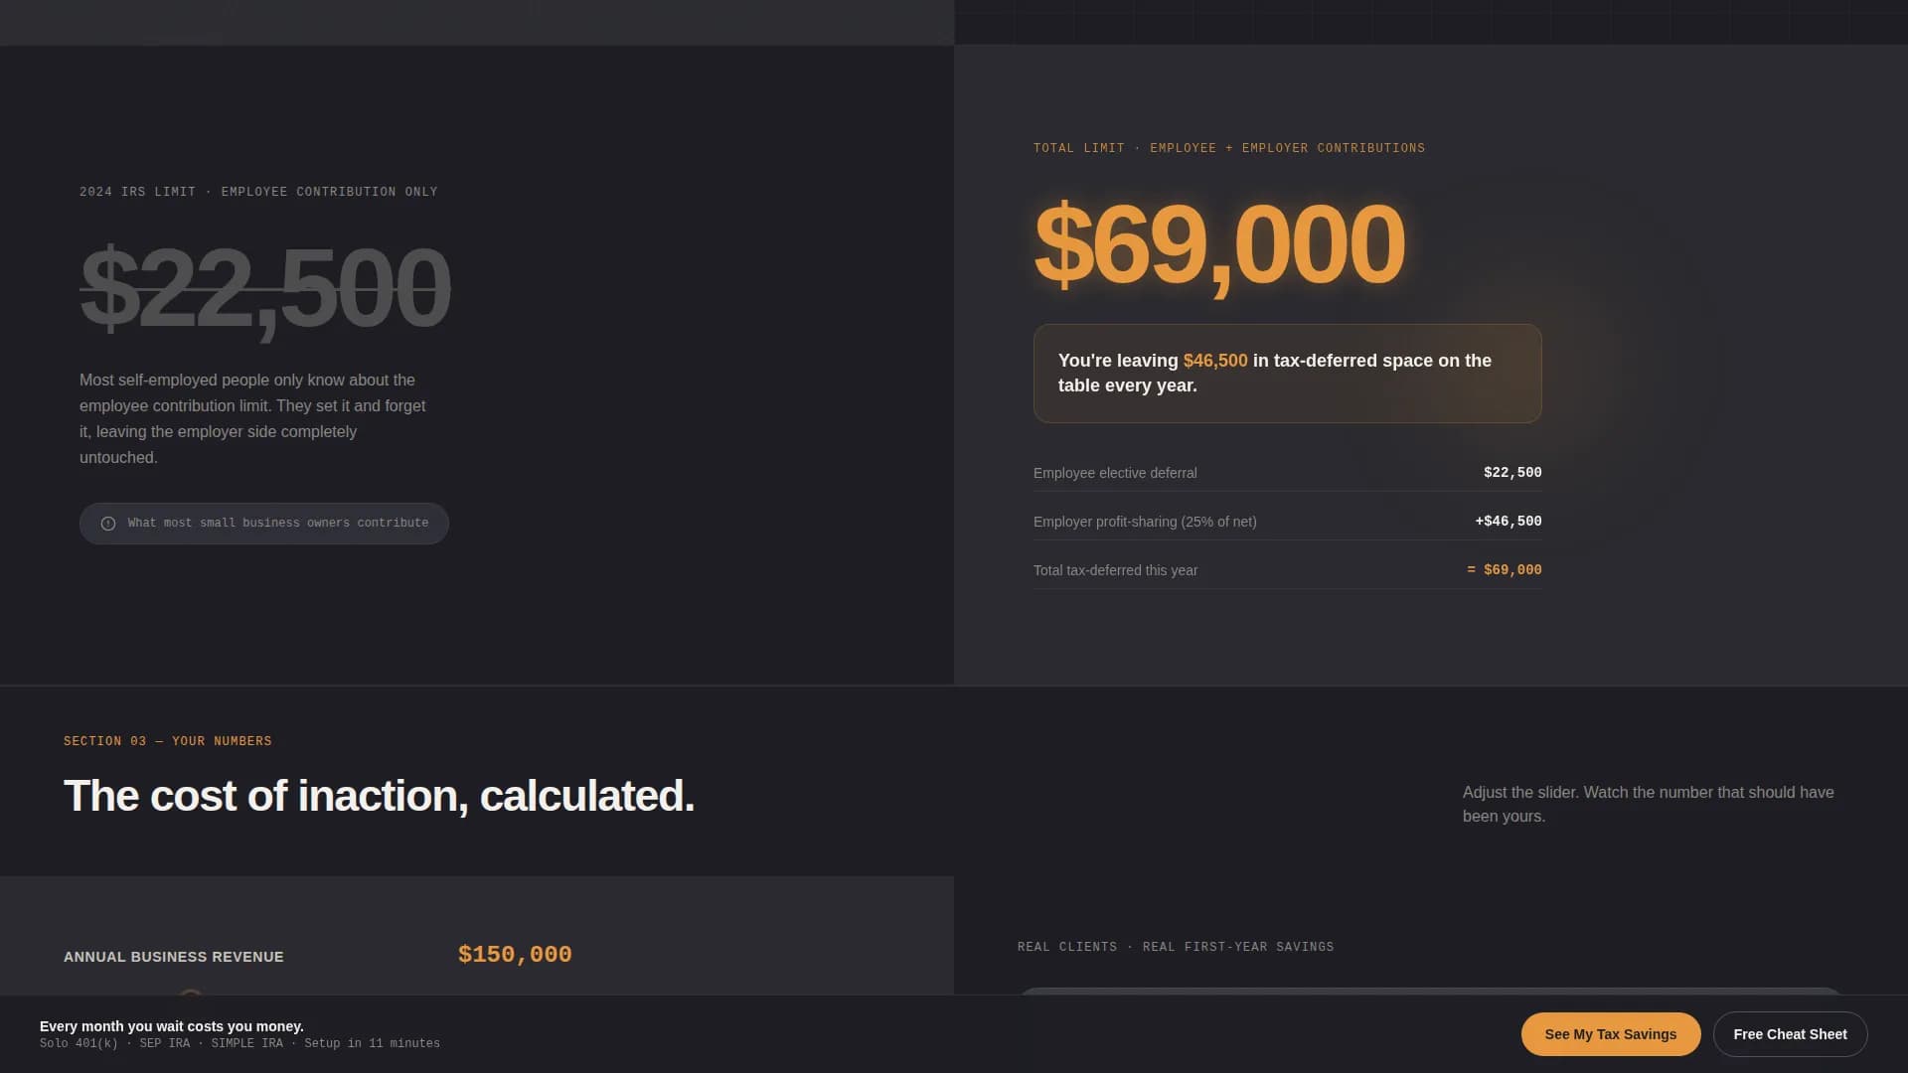The width and height of the screenshot is (1908, 1073).
Task: Click the See My Tax Savings button
Action: click(1610, 1033)
